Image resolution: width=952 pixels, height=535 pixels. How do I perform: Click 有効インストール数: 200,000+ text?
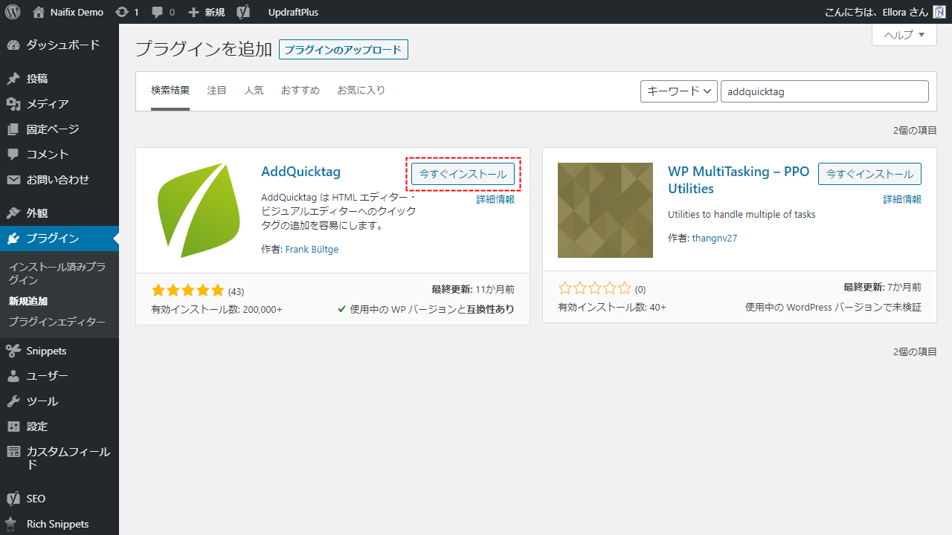[x=216, y=309]
